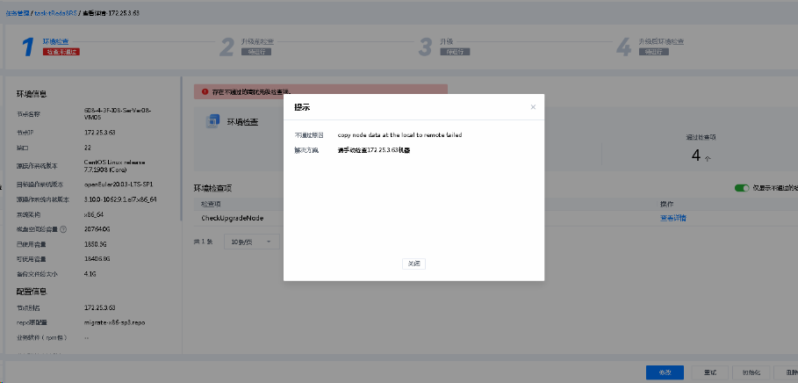Viewport: 798px width, 383px height.
Task: Select step 4 升级后环境检查 number icon
Action: (624, 47)
